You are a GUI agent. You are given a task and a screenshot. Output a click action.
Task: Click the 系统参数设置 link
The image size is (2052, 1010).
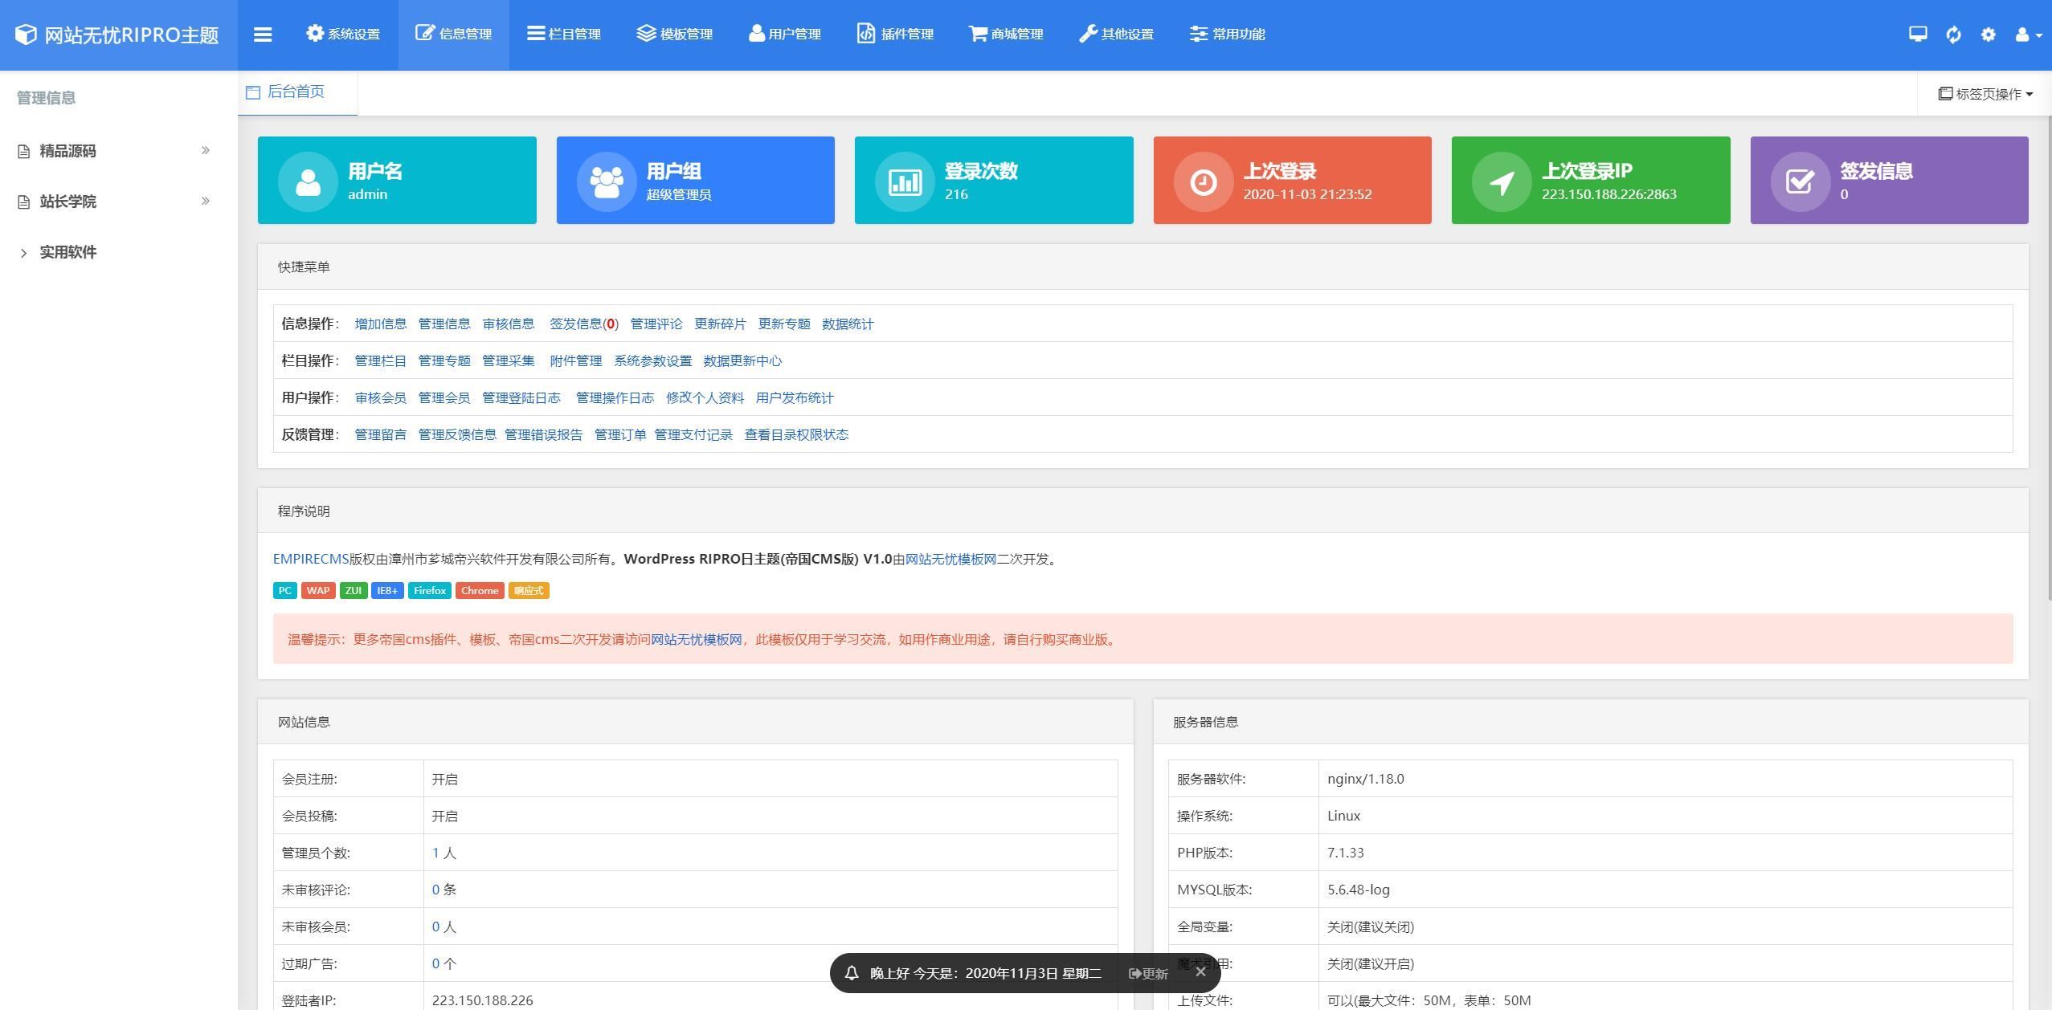653,360
